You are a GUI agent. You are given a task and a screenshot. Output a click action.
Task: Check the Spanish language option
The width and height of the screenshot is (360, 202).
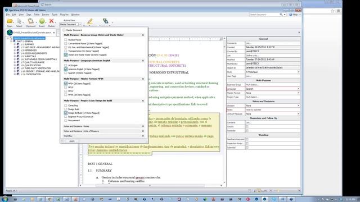pos(66,73)
